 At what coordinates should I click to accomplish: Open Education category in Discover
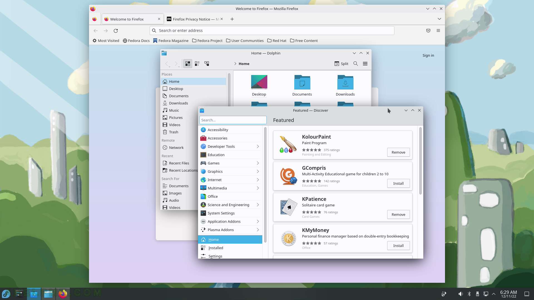pyautogui.click(x=230, y=155)
